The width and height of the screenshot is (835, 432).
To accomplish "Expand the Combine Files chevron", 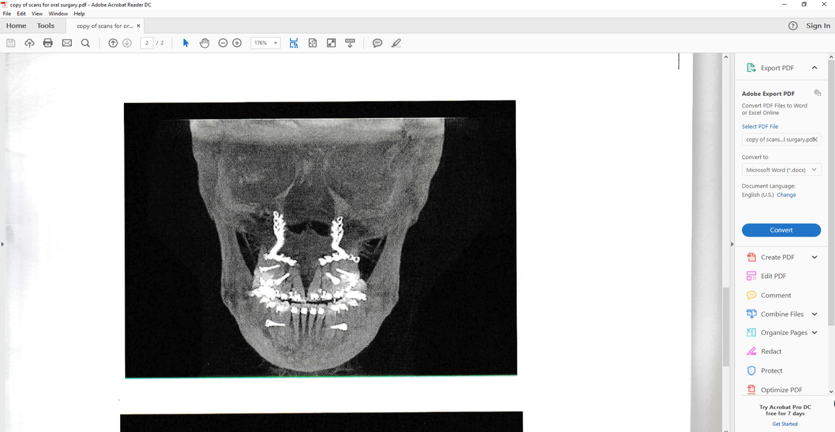I will coord(814,314).
